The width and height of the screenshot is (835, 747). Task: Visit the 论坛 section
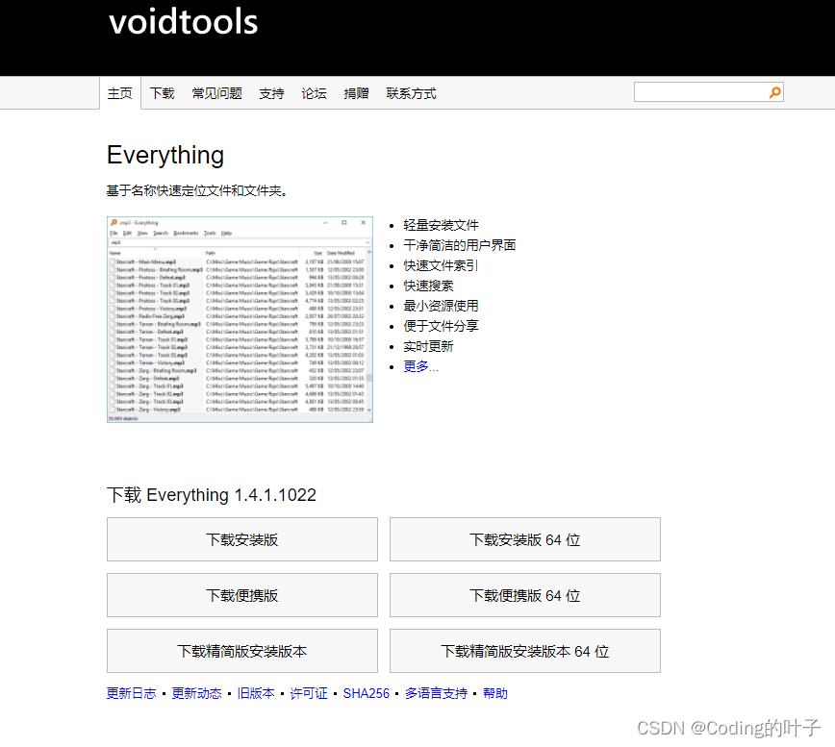tap(314, 92)
